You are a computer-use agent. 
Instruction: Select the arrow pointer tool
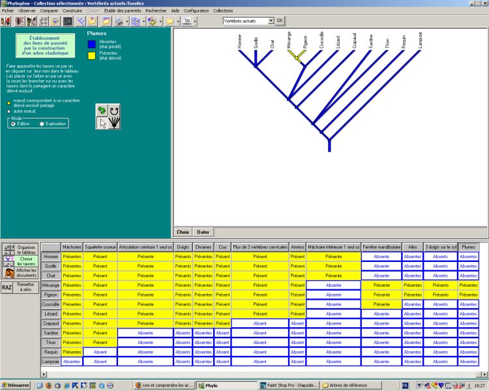pos(102,123)
